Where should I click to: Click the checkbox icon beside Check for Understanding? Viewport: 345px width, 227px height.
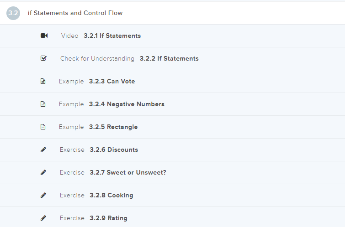tap(43, 58)
